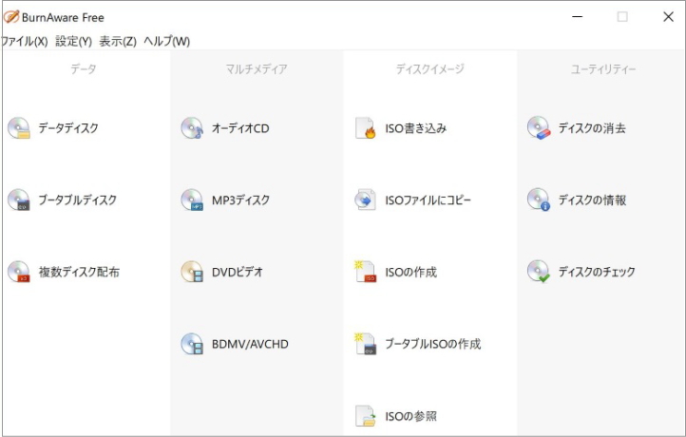
Task: Open the ファイル(X) menu
Action: pos(25,42)
